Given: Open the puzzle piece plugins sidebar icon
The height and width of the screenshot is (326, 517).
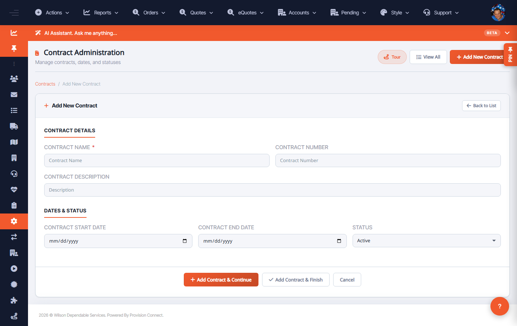Looking at the screenshot, I should pos(14,300).
